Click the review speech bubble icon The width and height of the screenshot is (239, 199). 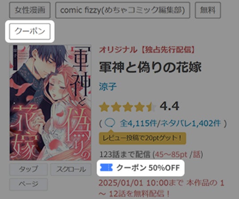pyautogui.click(x=110, y=123)
